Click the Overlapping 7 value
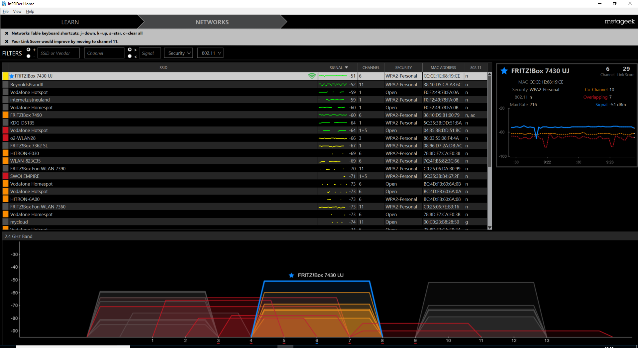This screenshot has width=638, height=348. [x=610, y=97]
